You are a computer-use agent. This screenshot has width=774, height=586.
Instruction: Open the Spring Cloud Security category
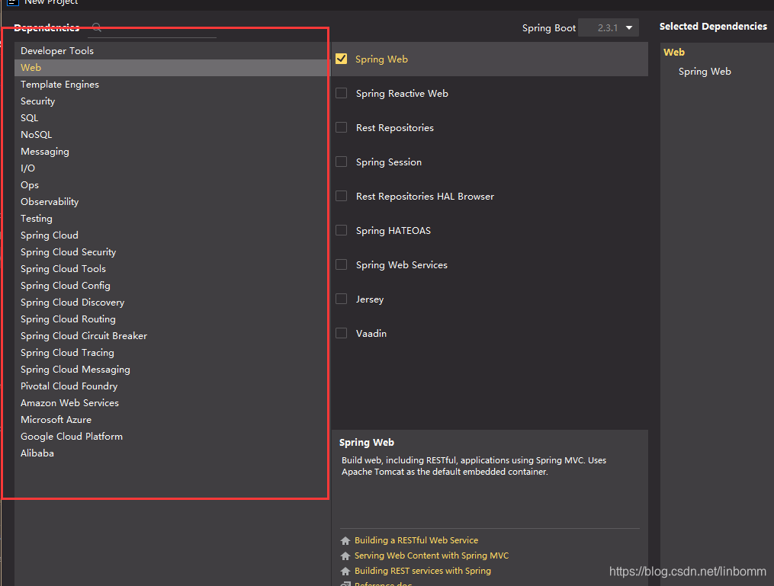[172, 252]
